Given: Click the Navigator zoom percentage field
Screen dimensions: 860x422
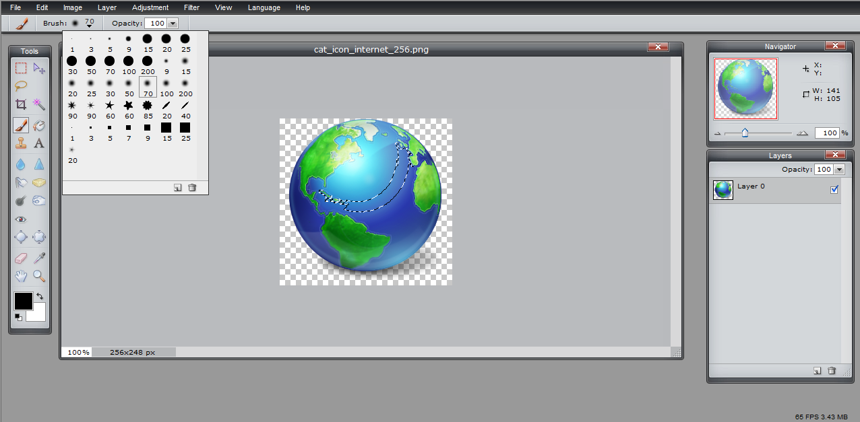Looking at the screenshot, I should pos(826,133).
